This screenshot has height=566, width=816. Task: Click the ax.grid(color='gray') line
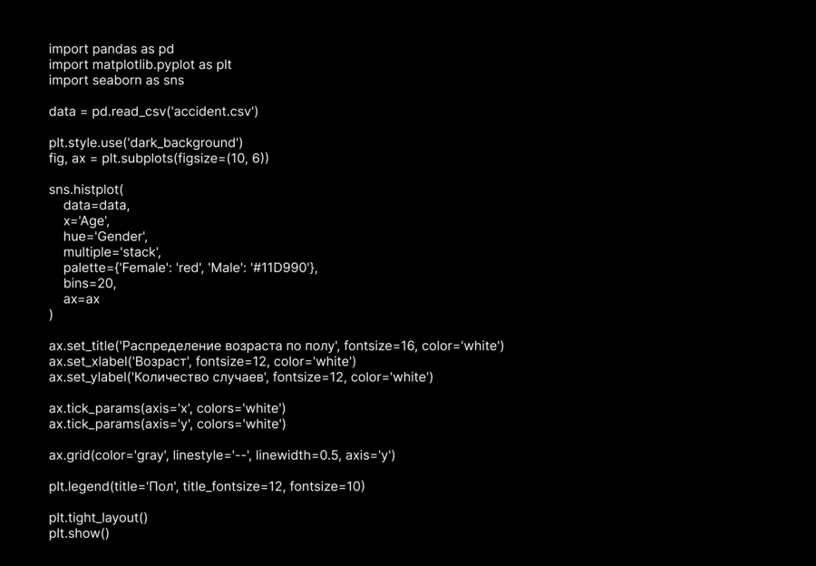(221, 455)
